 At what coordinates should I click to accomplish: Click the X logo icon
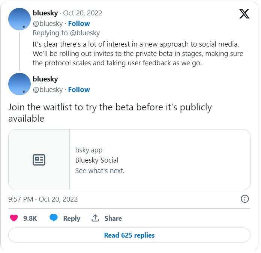[x=244, y=14]
